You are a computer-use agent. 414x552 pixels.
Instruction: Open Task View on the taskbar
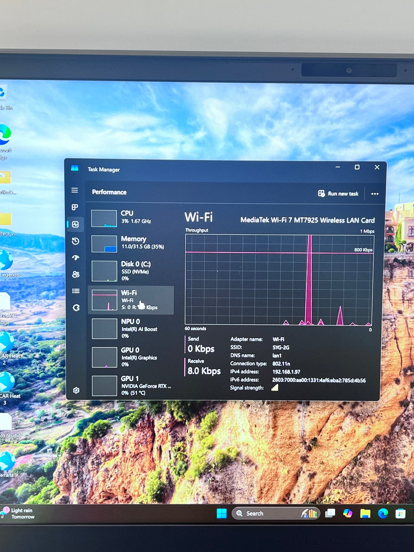pos(330,513)
